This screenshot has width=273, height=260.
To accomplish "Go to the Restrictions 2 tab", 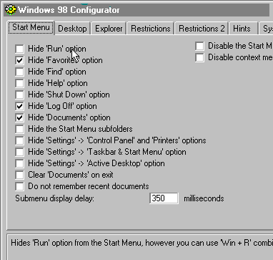I will click(x=202, y=29).
